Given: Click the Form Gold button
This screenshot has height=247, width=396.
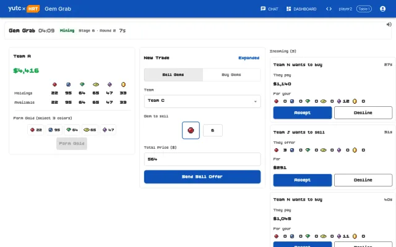Looking at the screenshot, I should click(72, 143).
